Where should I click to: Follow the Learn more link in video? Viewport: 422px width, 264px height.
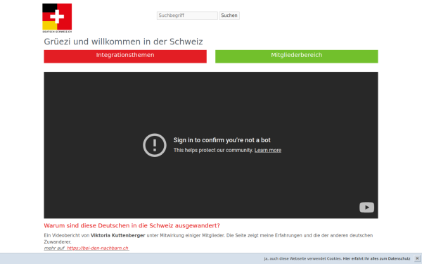coord(268,151)
